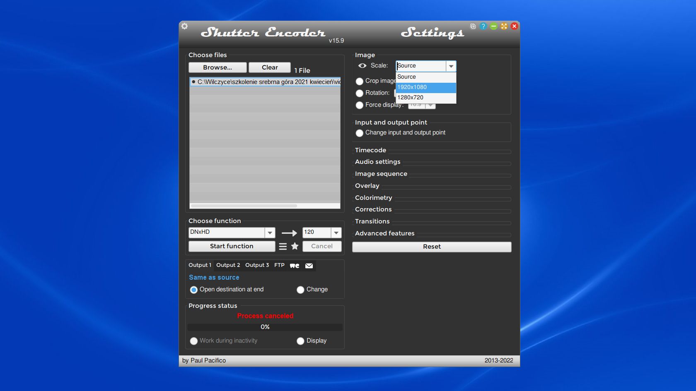Choose 1280x720 in the Scale list

pyautogui.click(x=426, y=98)
